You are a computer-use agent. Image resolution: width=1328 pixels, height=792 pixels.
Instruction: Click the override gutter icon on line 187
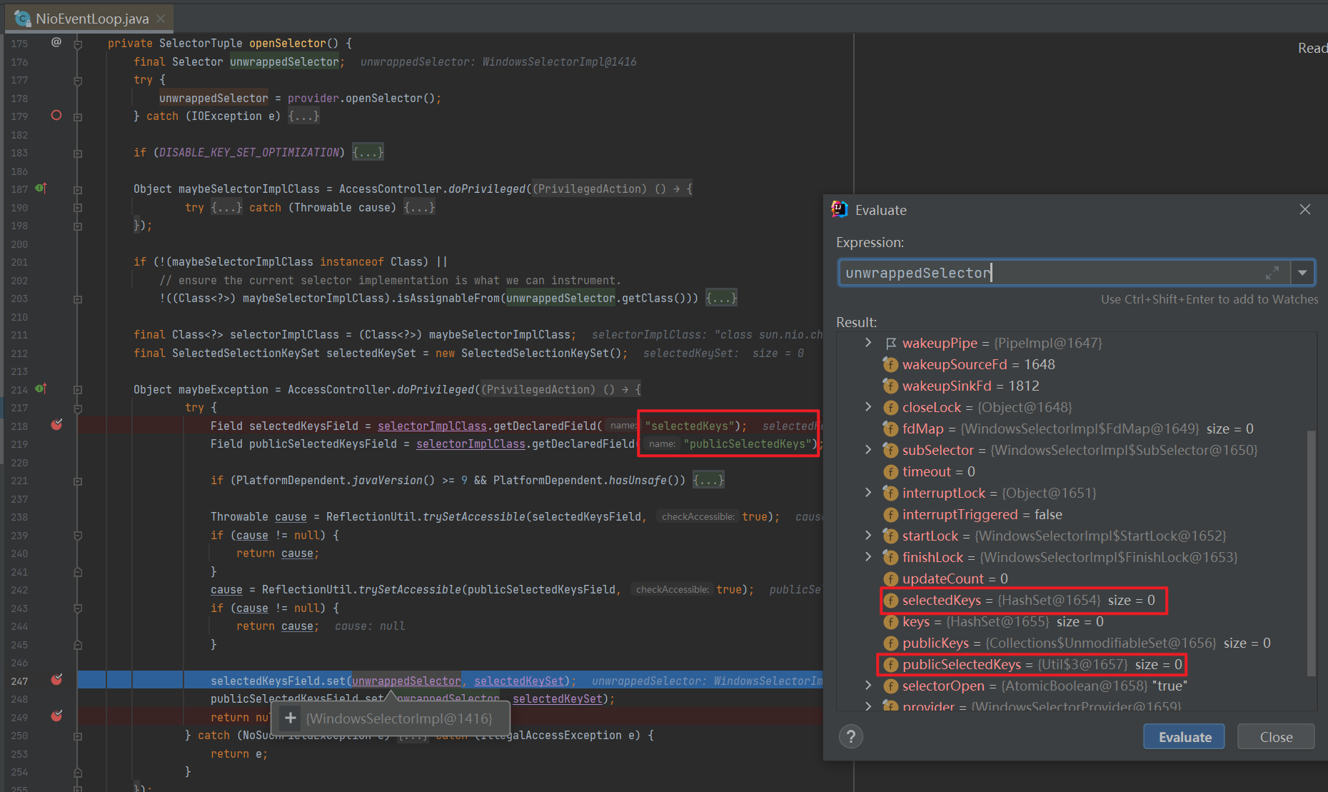[x=41, y=189]
